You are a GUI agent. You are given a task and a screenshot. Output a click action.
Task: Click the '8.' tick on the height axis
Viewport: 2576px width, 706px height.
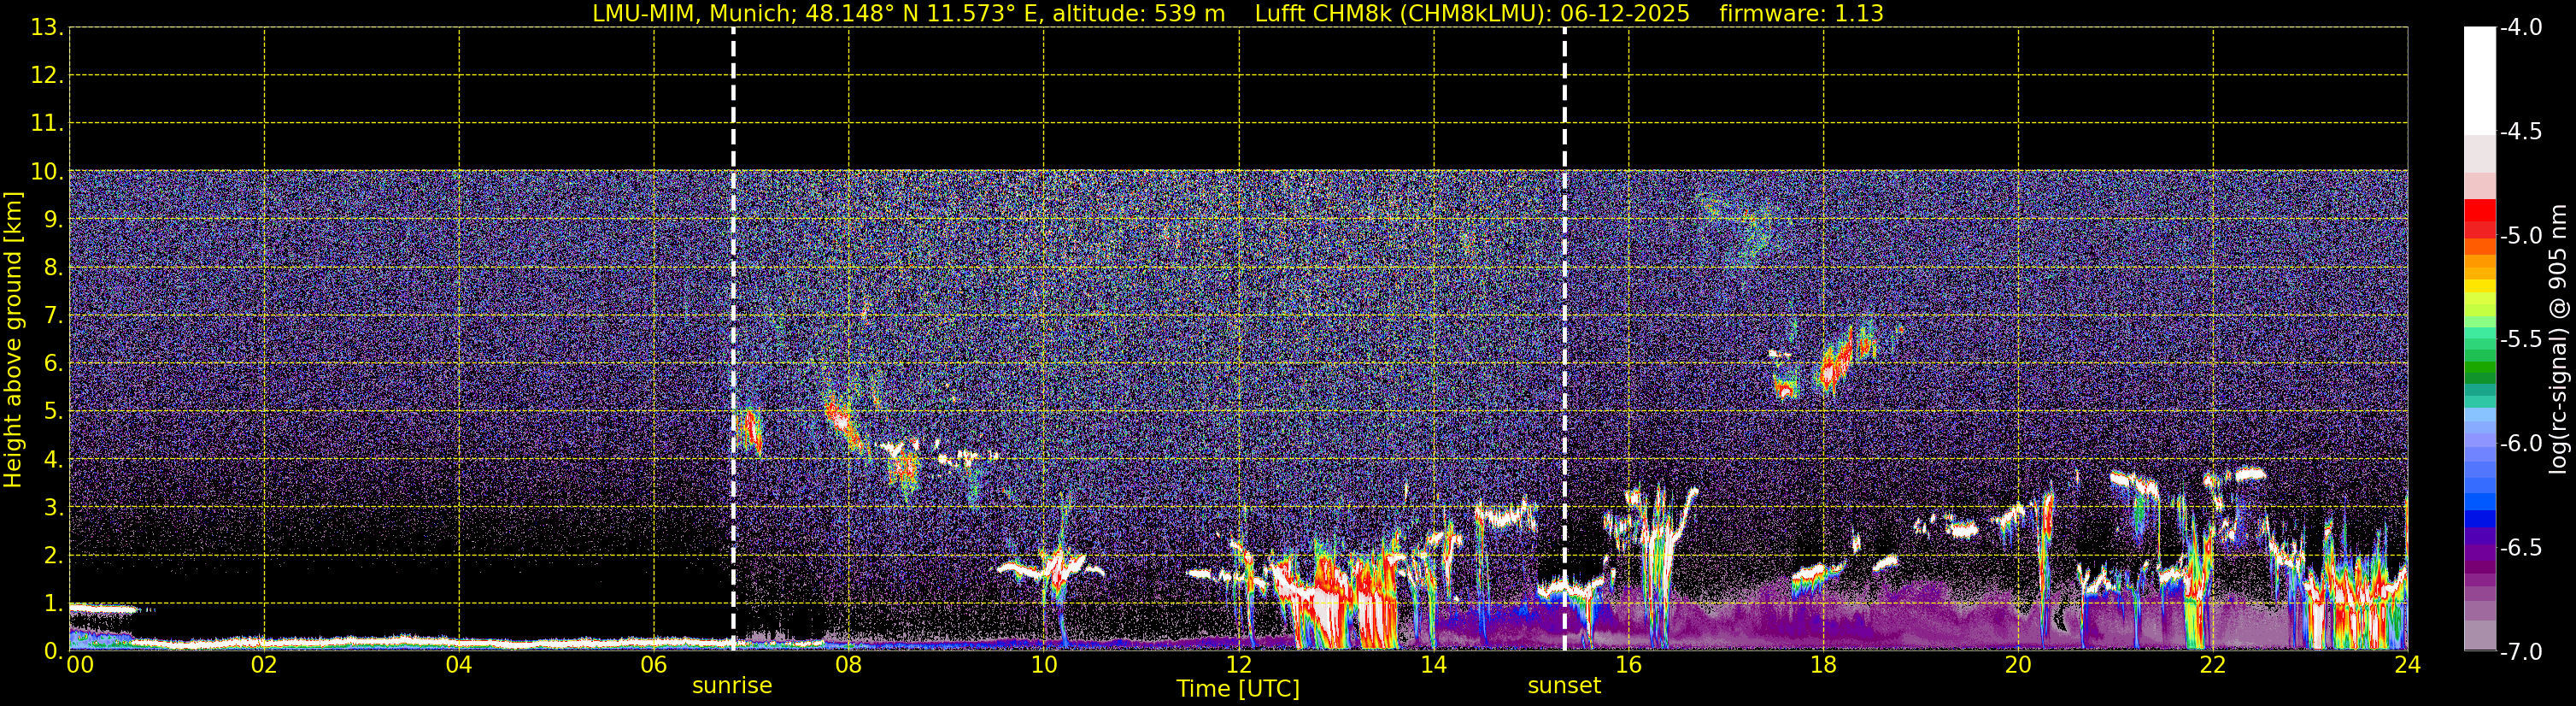pos(53,268)
